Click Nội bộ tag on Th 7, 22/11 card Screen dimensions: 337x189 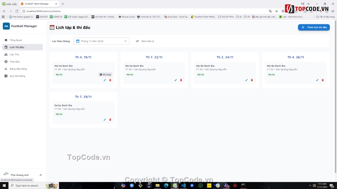click(x=130, y=74)
